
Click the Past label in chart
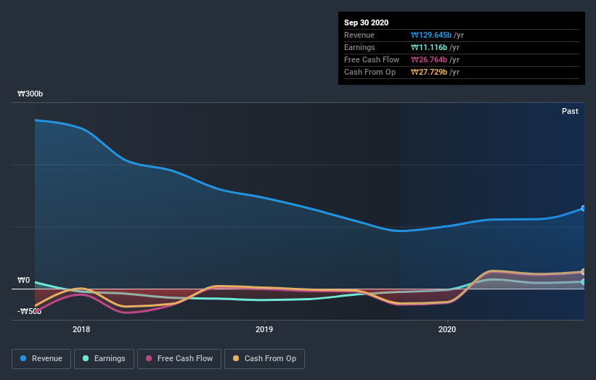pyautogui.click(x=570, y=111)
